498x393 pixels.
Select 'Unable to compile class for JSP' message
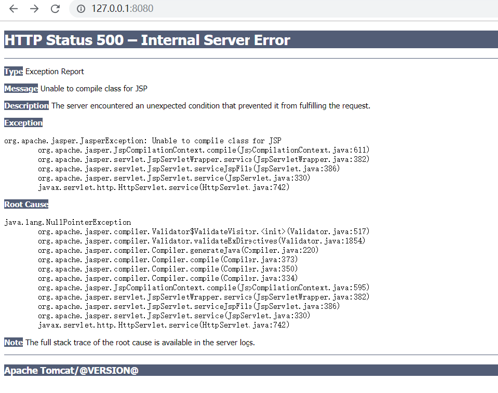tap(94, 89)
